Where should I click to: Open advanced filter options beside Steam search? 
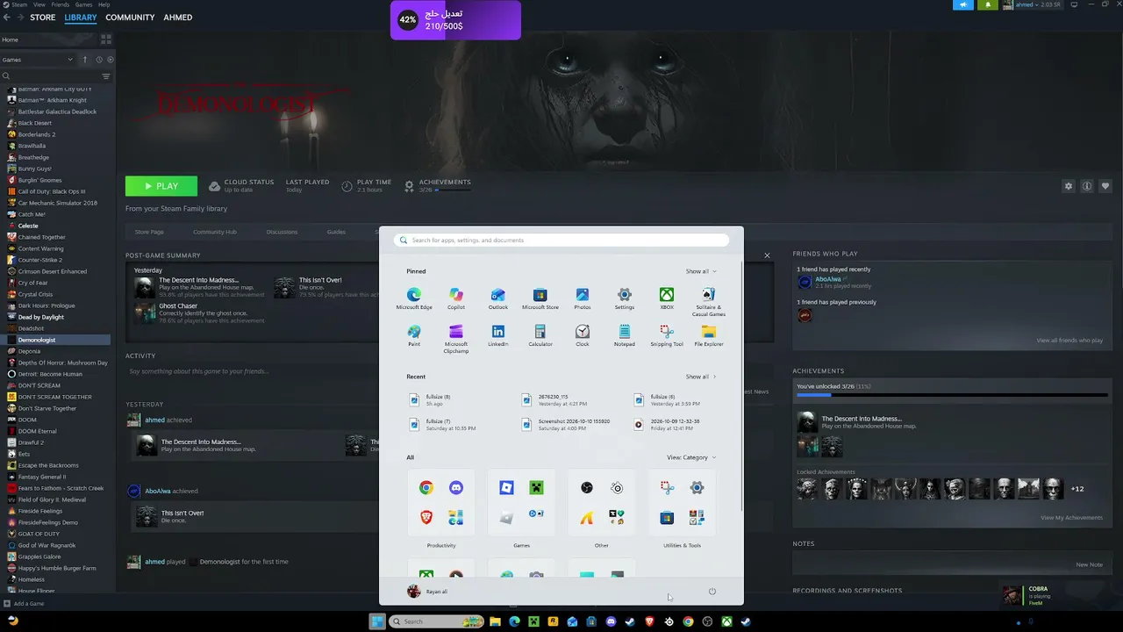click(106, 76)
